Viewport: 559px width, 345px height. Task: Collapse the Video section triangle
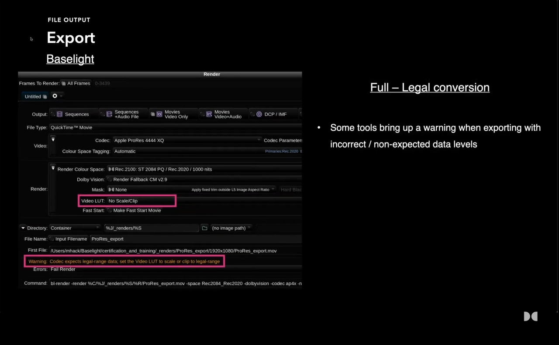(53, 139)
